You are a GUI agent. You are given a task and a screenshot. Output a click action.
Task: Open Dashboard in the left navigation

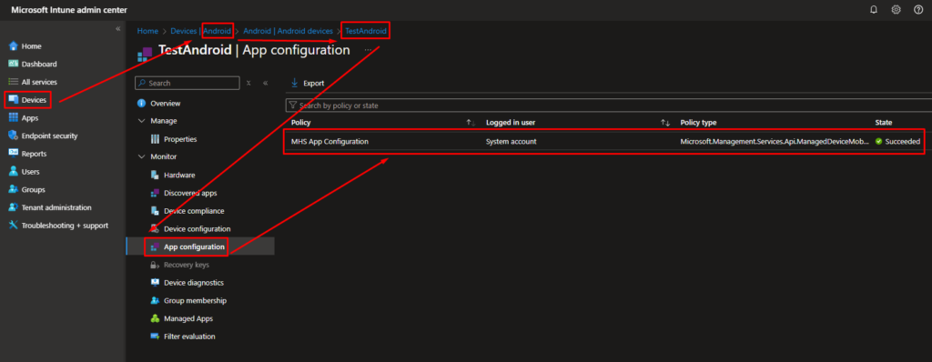tap(39, 65)
